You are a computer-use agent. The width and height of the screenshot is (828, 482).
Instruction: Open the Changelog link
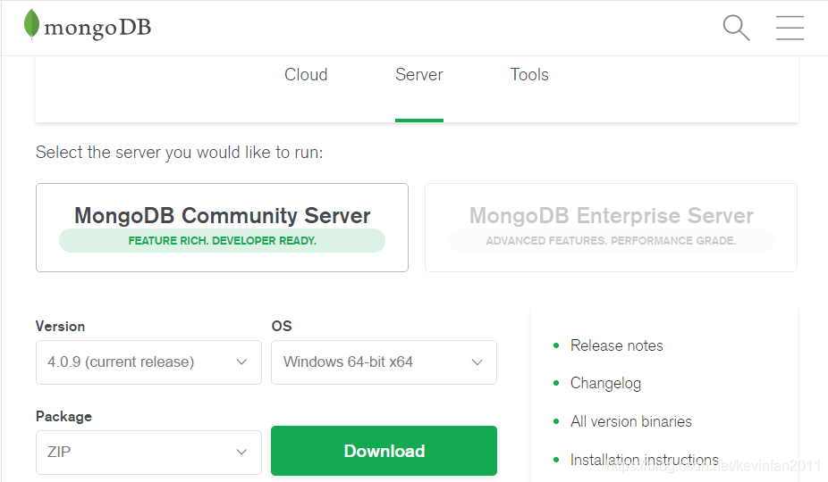(x=605, y=384)
